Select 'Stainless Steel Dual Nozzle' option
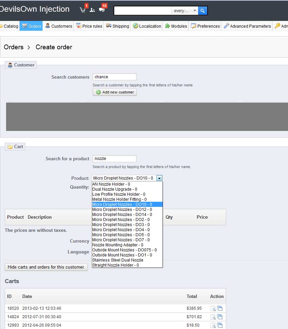The height and width of the screenshot is (329, 288). (127, 260)
